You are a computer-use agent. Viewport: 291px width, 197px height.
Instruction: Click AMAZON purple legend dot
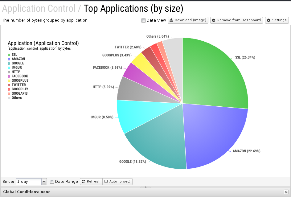tap(9, 59)
